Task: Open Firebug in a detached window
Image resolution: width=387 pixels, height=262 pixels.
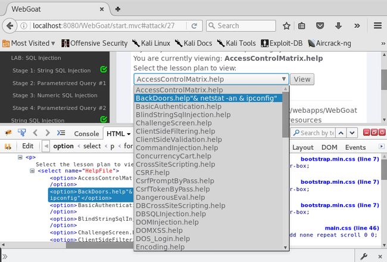Action: click(374, 132)
